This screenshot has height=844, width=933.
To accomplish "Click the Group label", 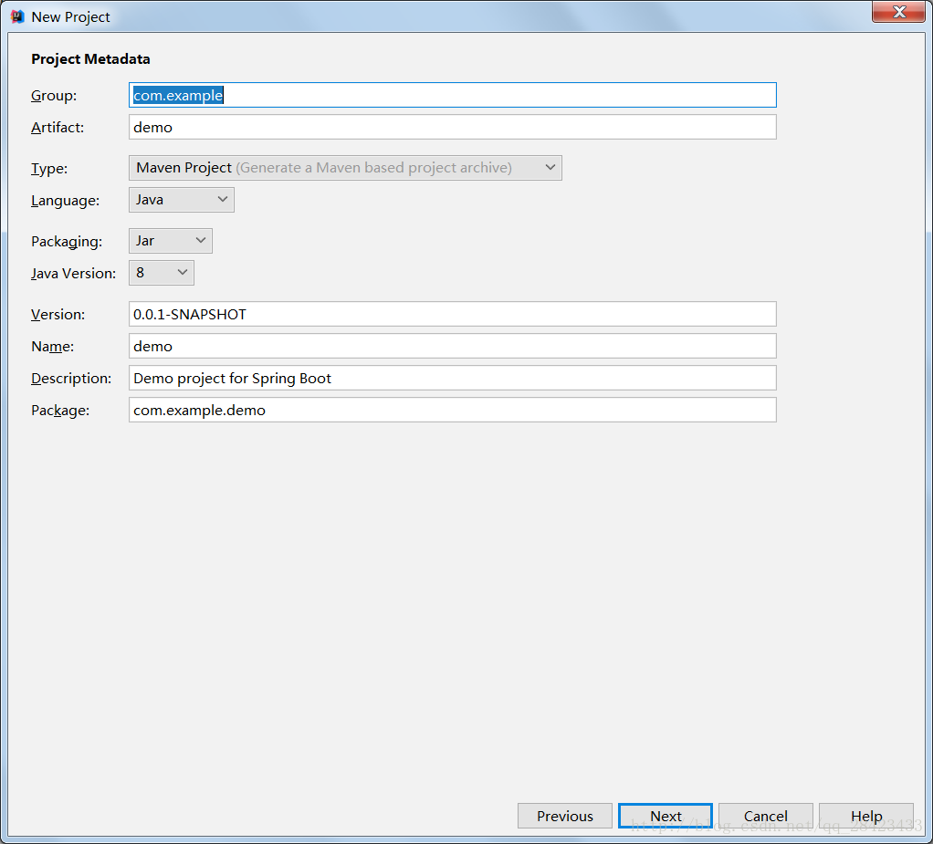I will pyautogui.click(x=54, y=96).
